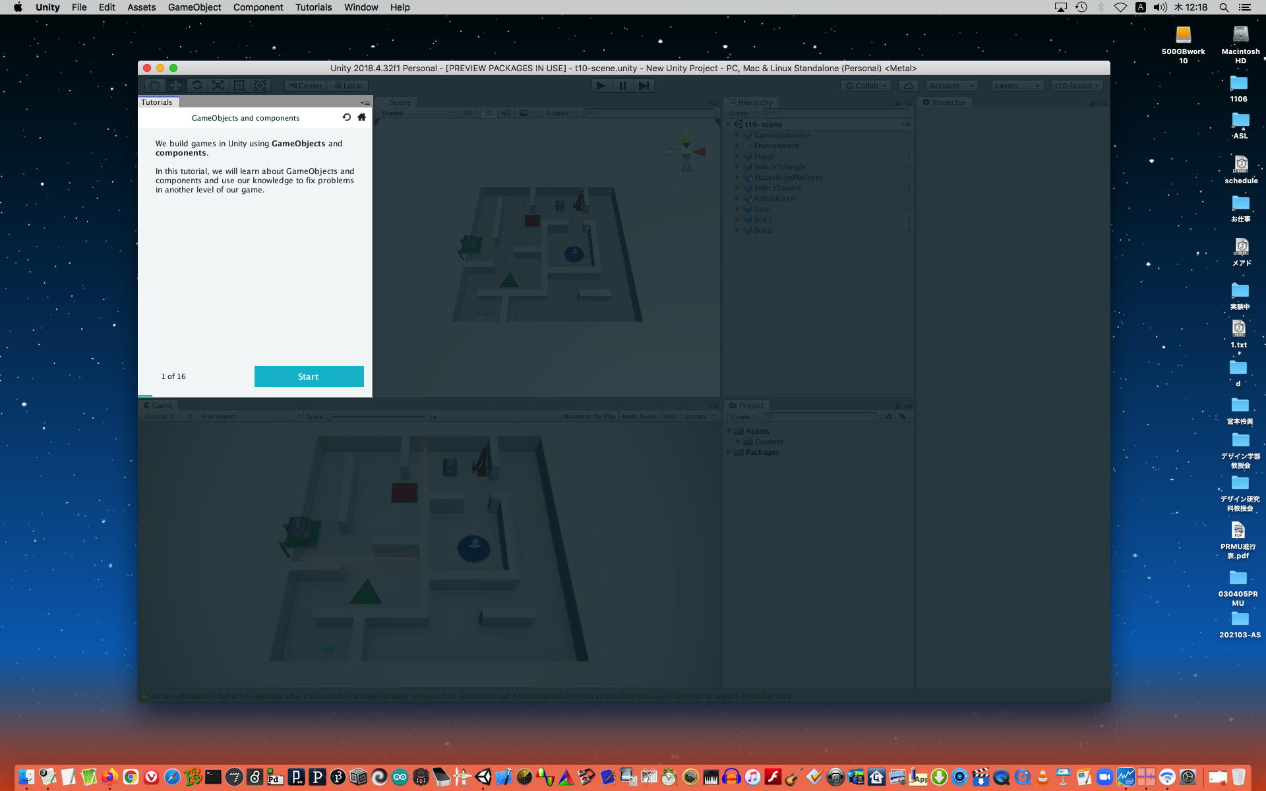
Task: Select the Rotate tool
Action: (196, 86)
